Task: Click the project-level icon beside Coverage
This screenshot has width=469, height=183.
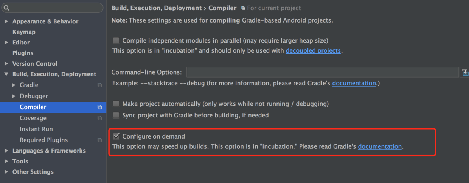Action: pos(99,118)
